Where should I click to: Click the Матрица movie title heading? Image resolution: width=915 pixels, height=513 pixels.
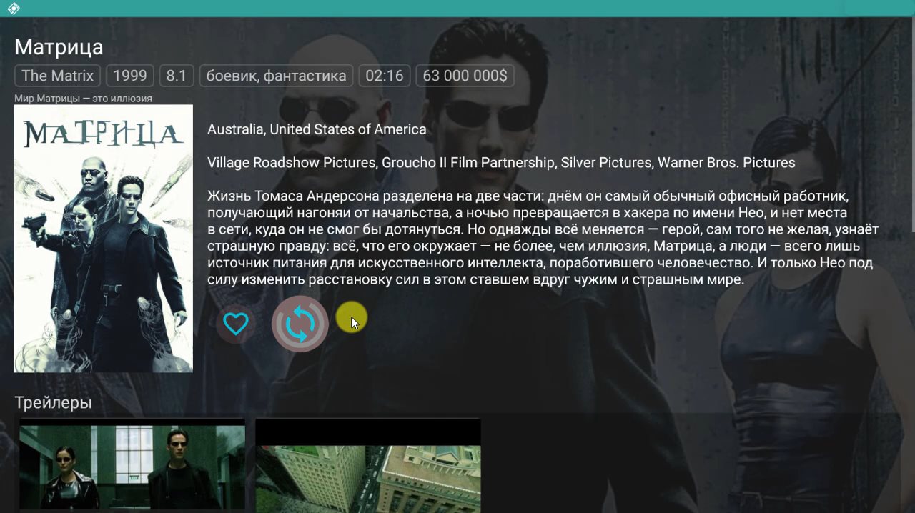point(59,47)
